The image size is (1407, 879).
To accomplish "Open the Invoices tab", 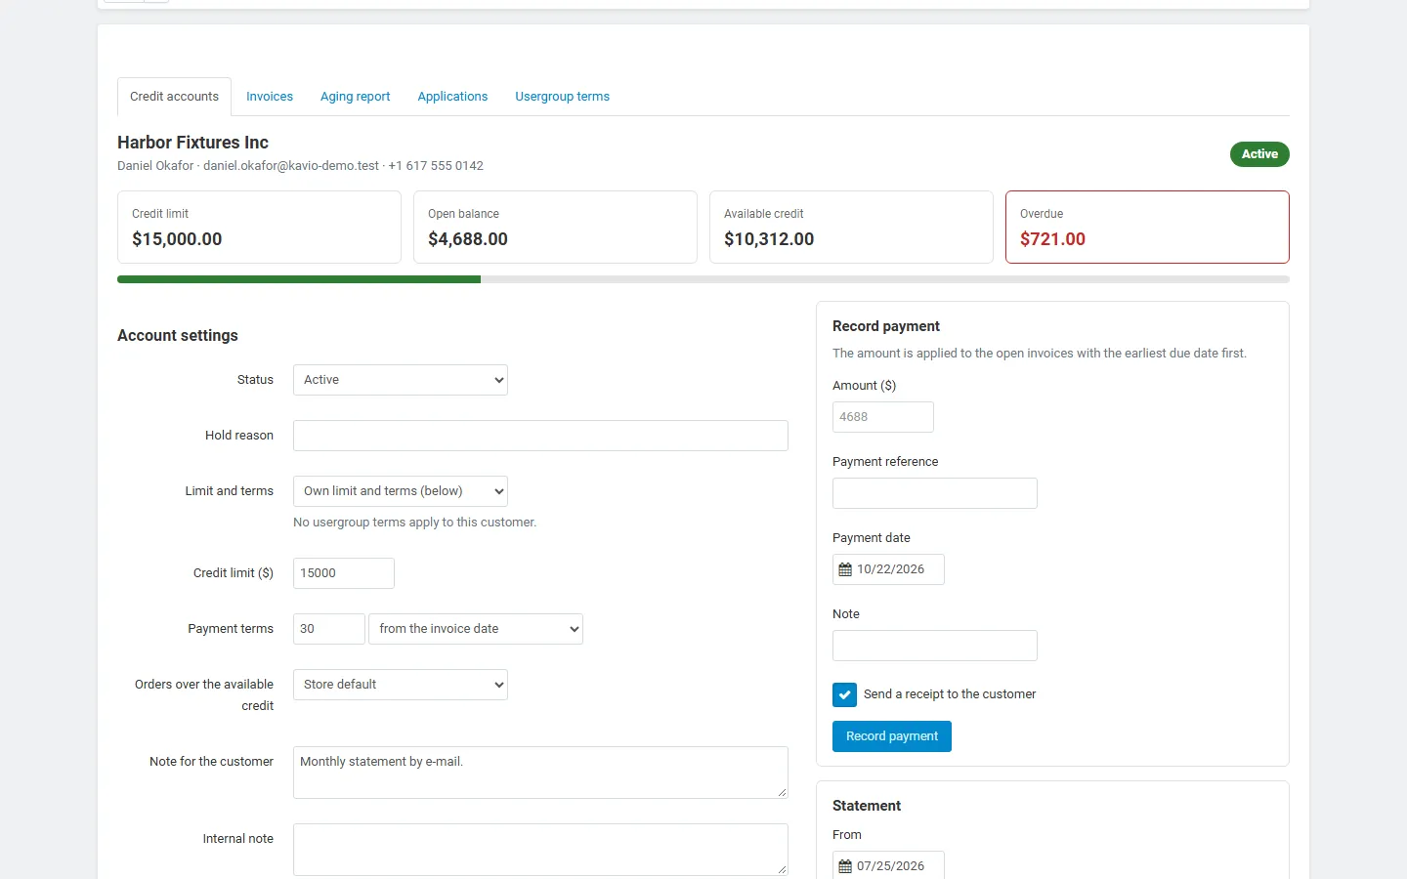I will [x=270, y=97].
